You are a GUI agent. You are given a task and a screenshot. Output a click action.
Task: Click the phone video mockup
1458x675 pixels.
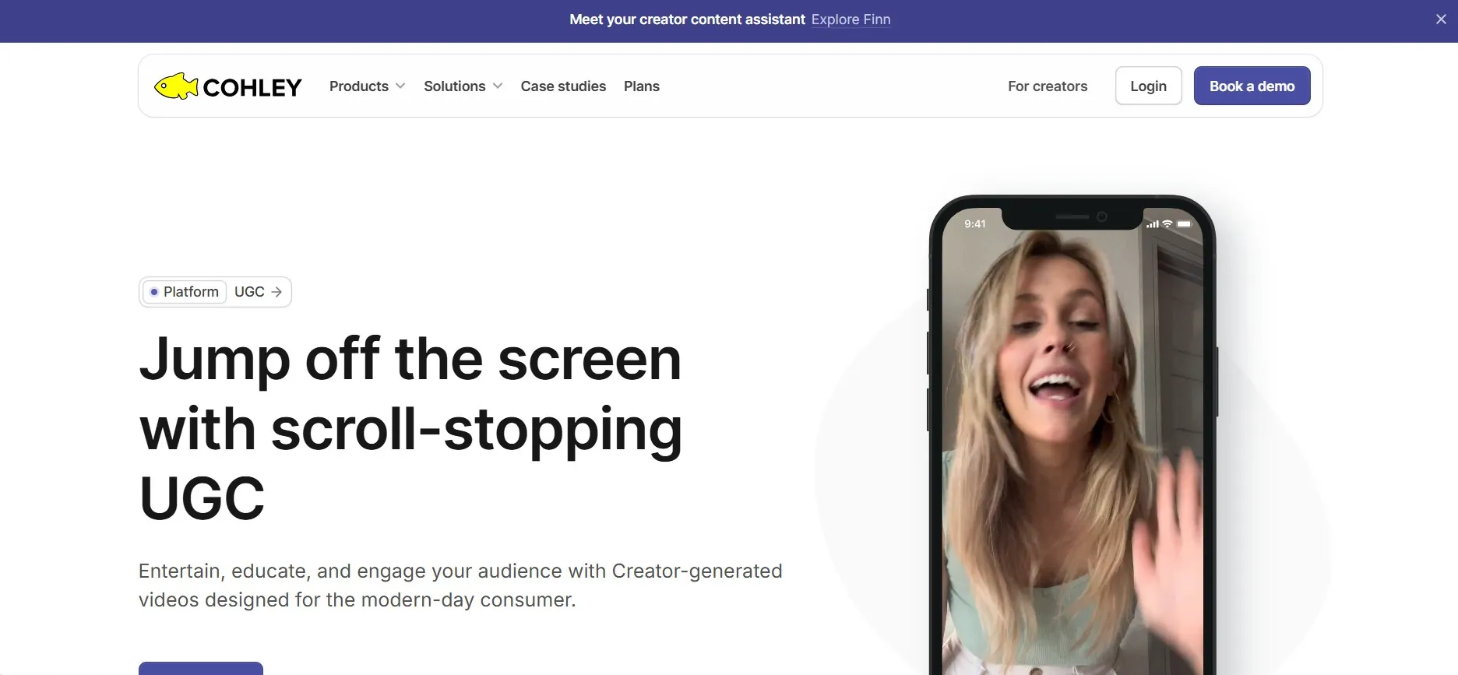click(1072, 436)
